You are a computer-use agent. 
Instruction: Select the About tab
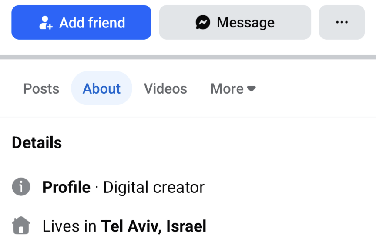click(101, 89)
